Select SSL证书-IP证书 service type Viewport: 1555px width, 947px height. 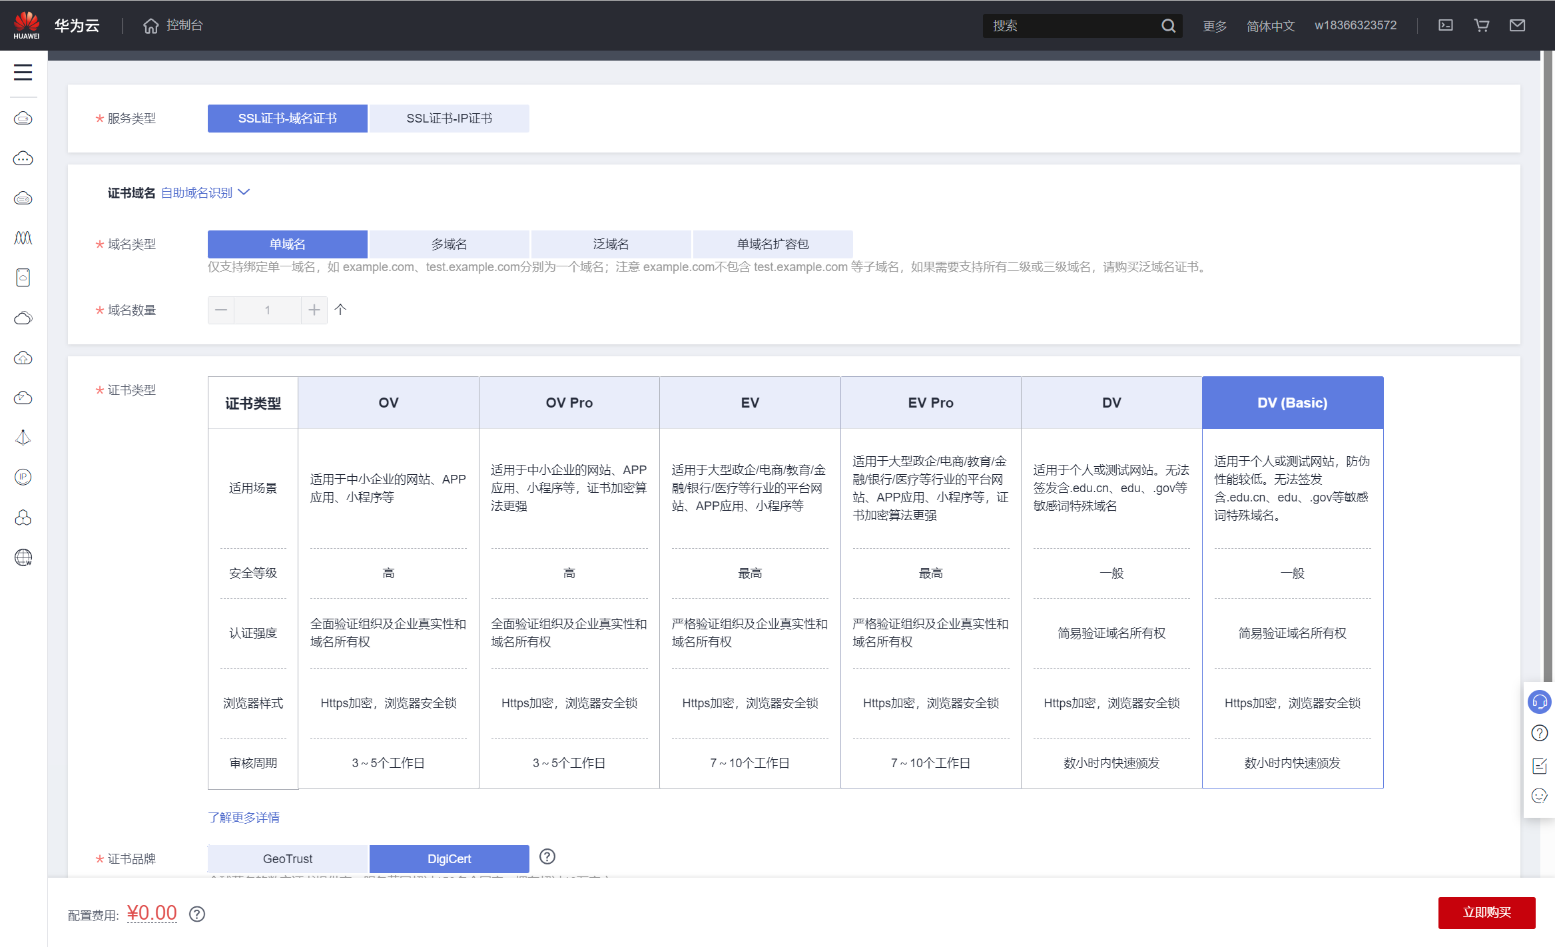pos(449,119)
